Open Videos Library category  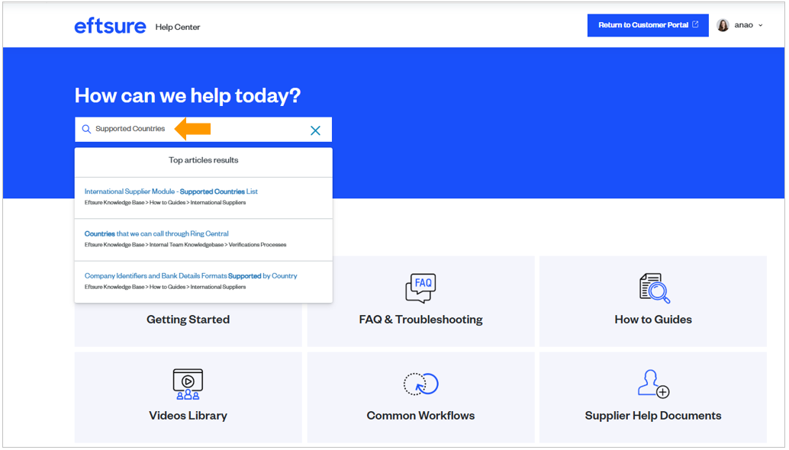click(188, 397)
